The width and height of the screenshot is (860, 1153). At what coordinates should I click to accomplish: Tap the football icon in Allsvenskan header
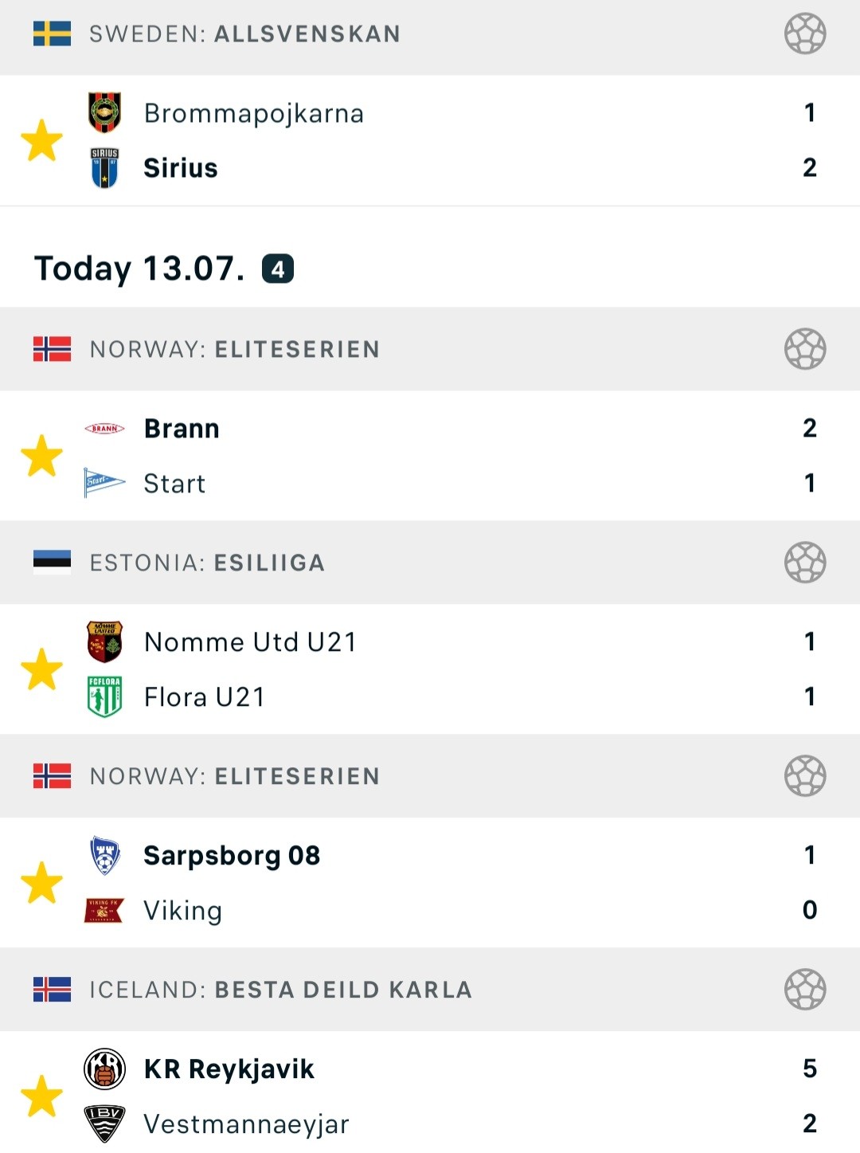(x=805, y=33)
